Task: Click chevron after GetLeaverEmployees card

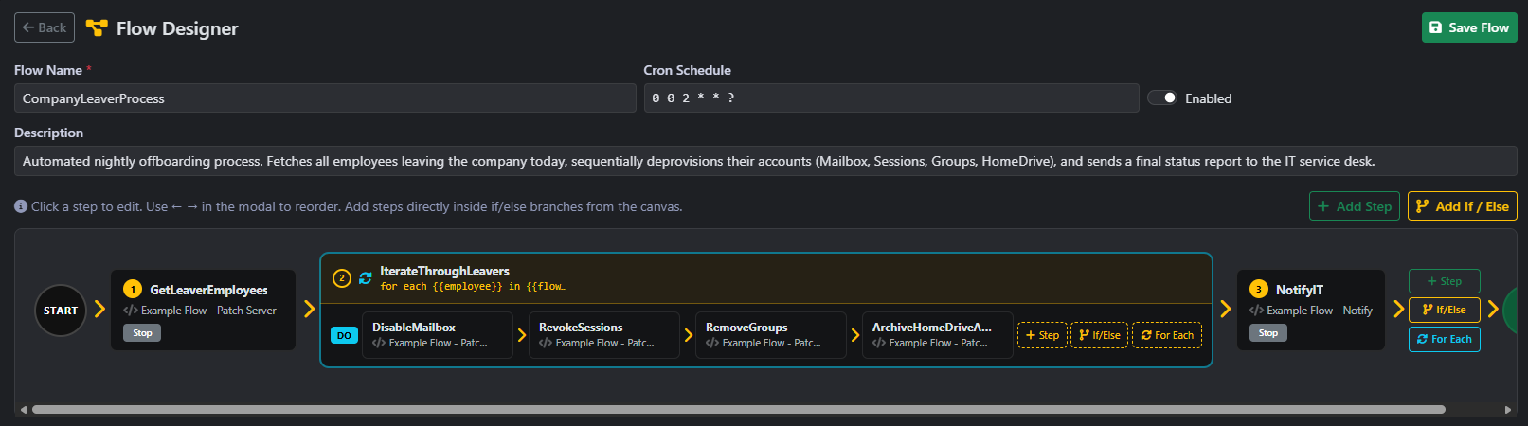Action: point(309,310)
